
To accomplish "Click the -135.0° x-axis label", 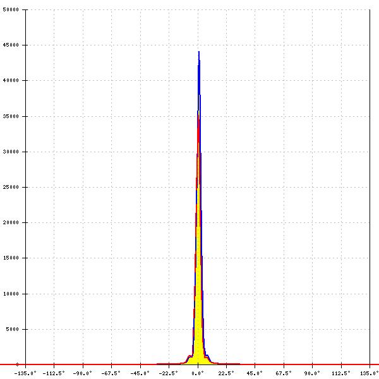I will [25, 373].
